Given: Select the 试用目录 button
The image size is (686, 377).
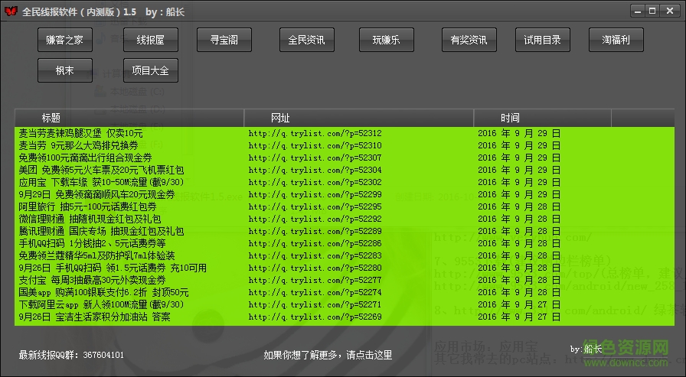Looking at the screenshot, I should point(543,40).
